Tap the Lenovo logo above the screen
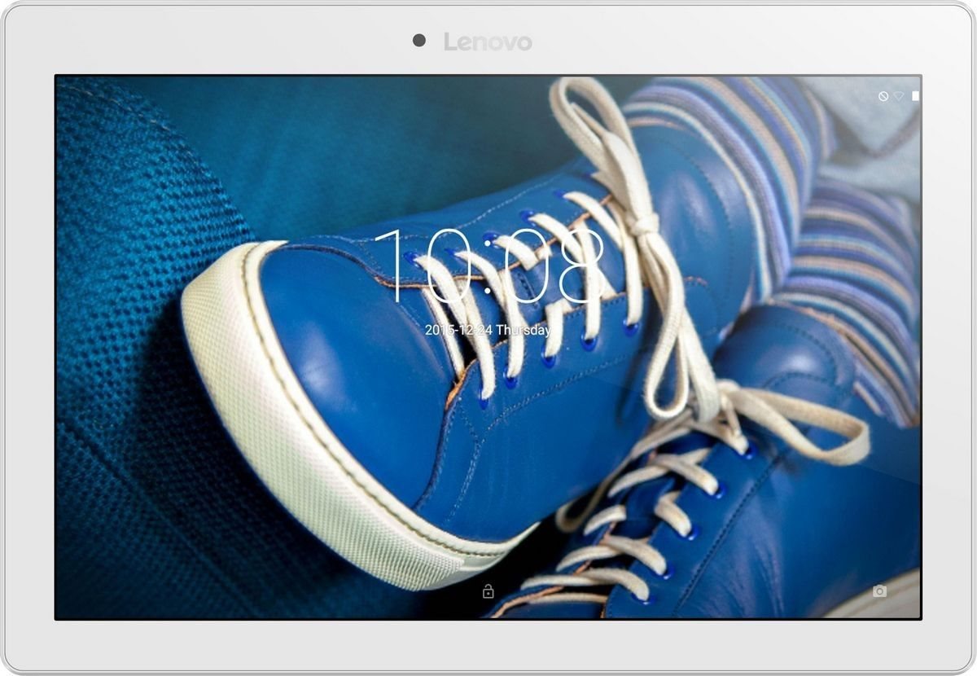Screen dimensions: 977x676 click(x=487, y=41)
